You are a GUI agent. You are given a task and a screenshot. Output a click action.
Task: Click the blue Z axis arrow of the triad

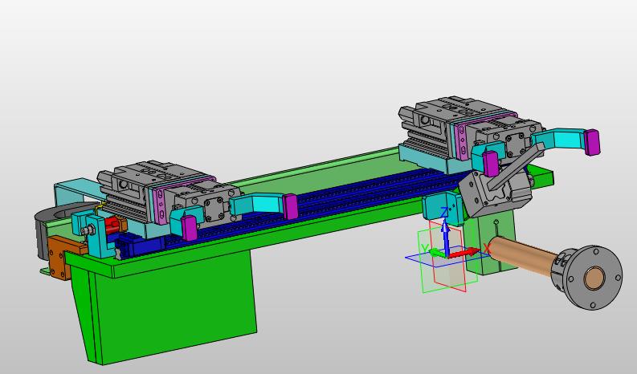tap(446, 236)
